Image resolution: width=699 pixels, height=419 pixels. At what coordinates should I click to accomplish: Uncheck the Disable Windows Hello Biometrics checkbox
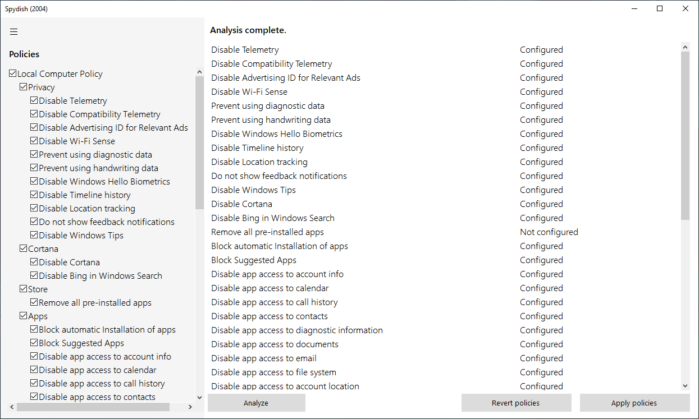coord(34,181)
